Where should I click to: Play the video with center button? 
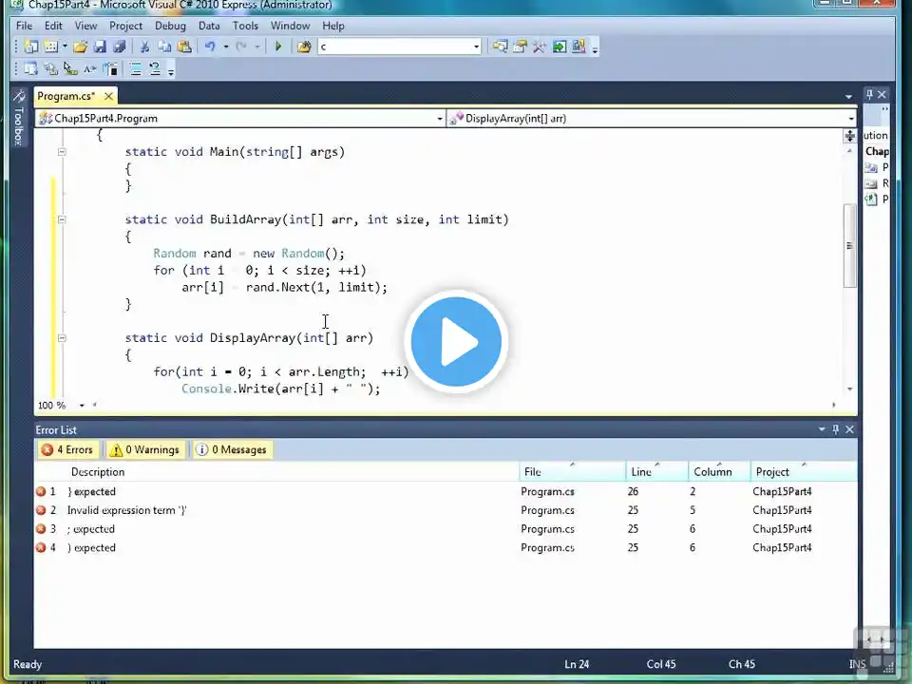tap(457, 341)
